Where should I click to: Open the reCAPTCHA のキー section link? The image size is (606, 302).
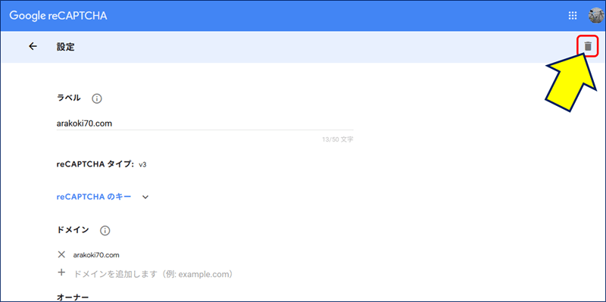[94, 197]
